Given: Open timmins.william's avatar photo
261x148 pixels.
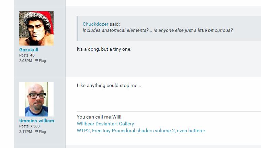Looking at the screenshot, I should click(36, 99).
